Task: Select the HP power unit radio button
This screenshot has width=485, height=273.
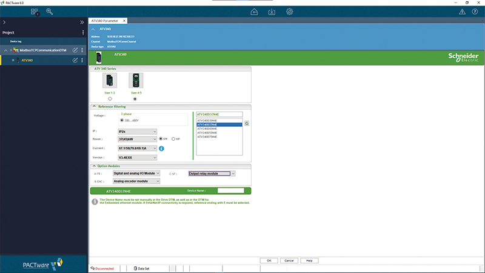Action: [x=173, y=139]
